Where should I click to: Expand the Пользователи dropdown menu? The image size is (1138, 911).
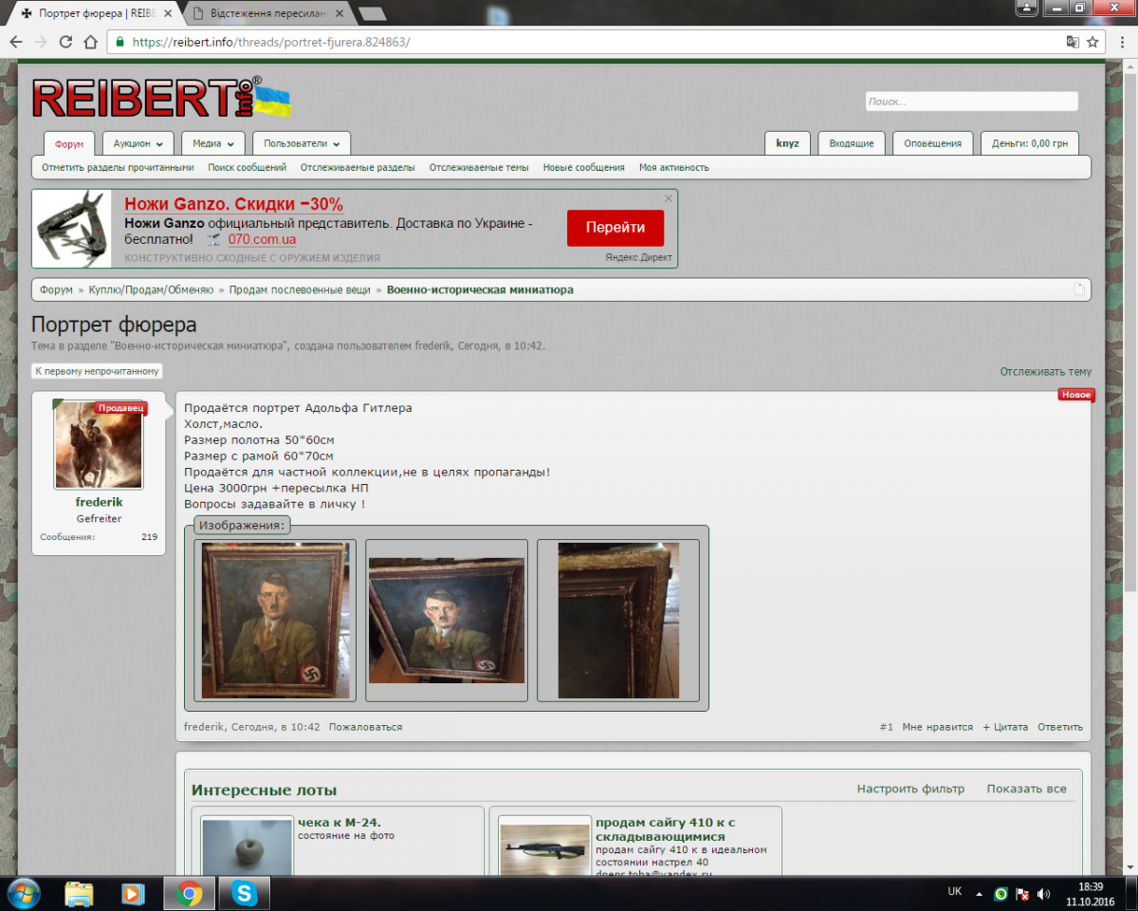(302, 143)
